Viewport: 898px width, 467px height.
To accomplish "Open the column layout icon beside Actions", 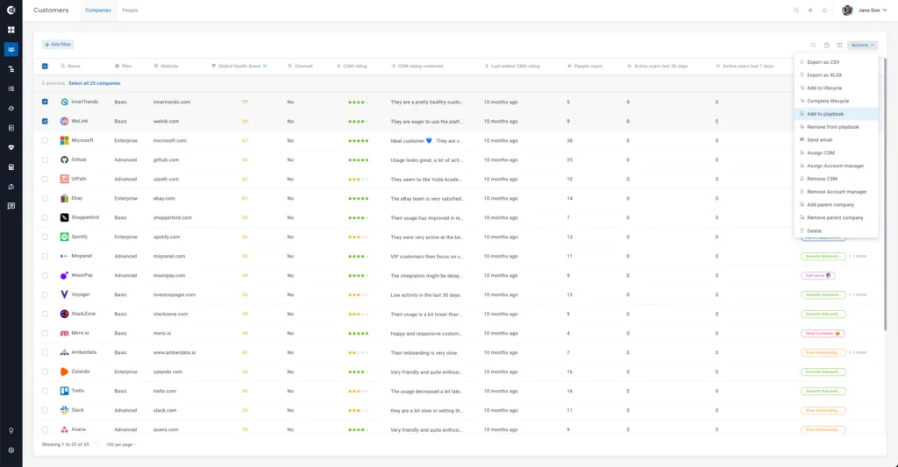I will [x=839, y=46].
